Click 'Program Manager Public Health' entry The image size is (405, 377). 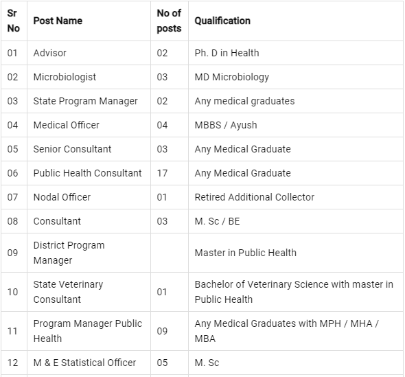click(88, 331)
